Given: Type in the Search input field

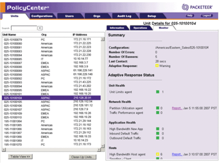Looking at the screenshot, I should click(23, 28).
